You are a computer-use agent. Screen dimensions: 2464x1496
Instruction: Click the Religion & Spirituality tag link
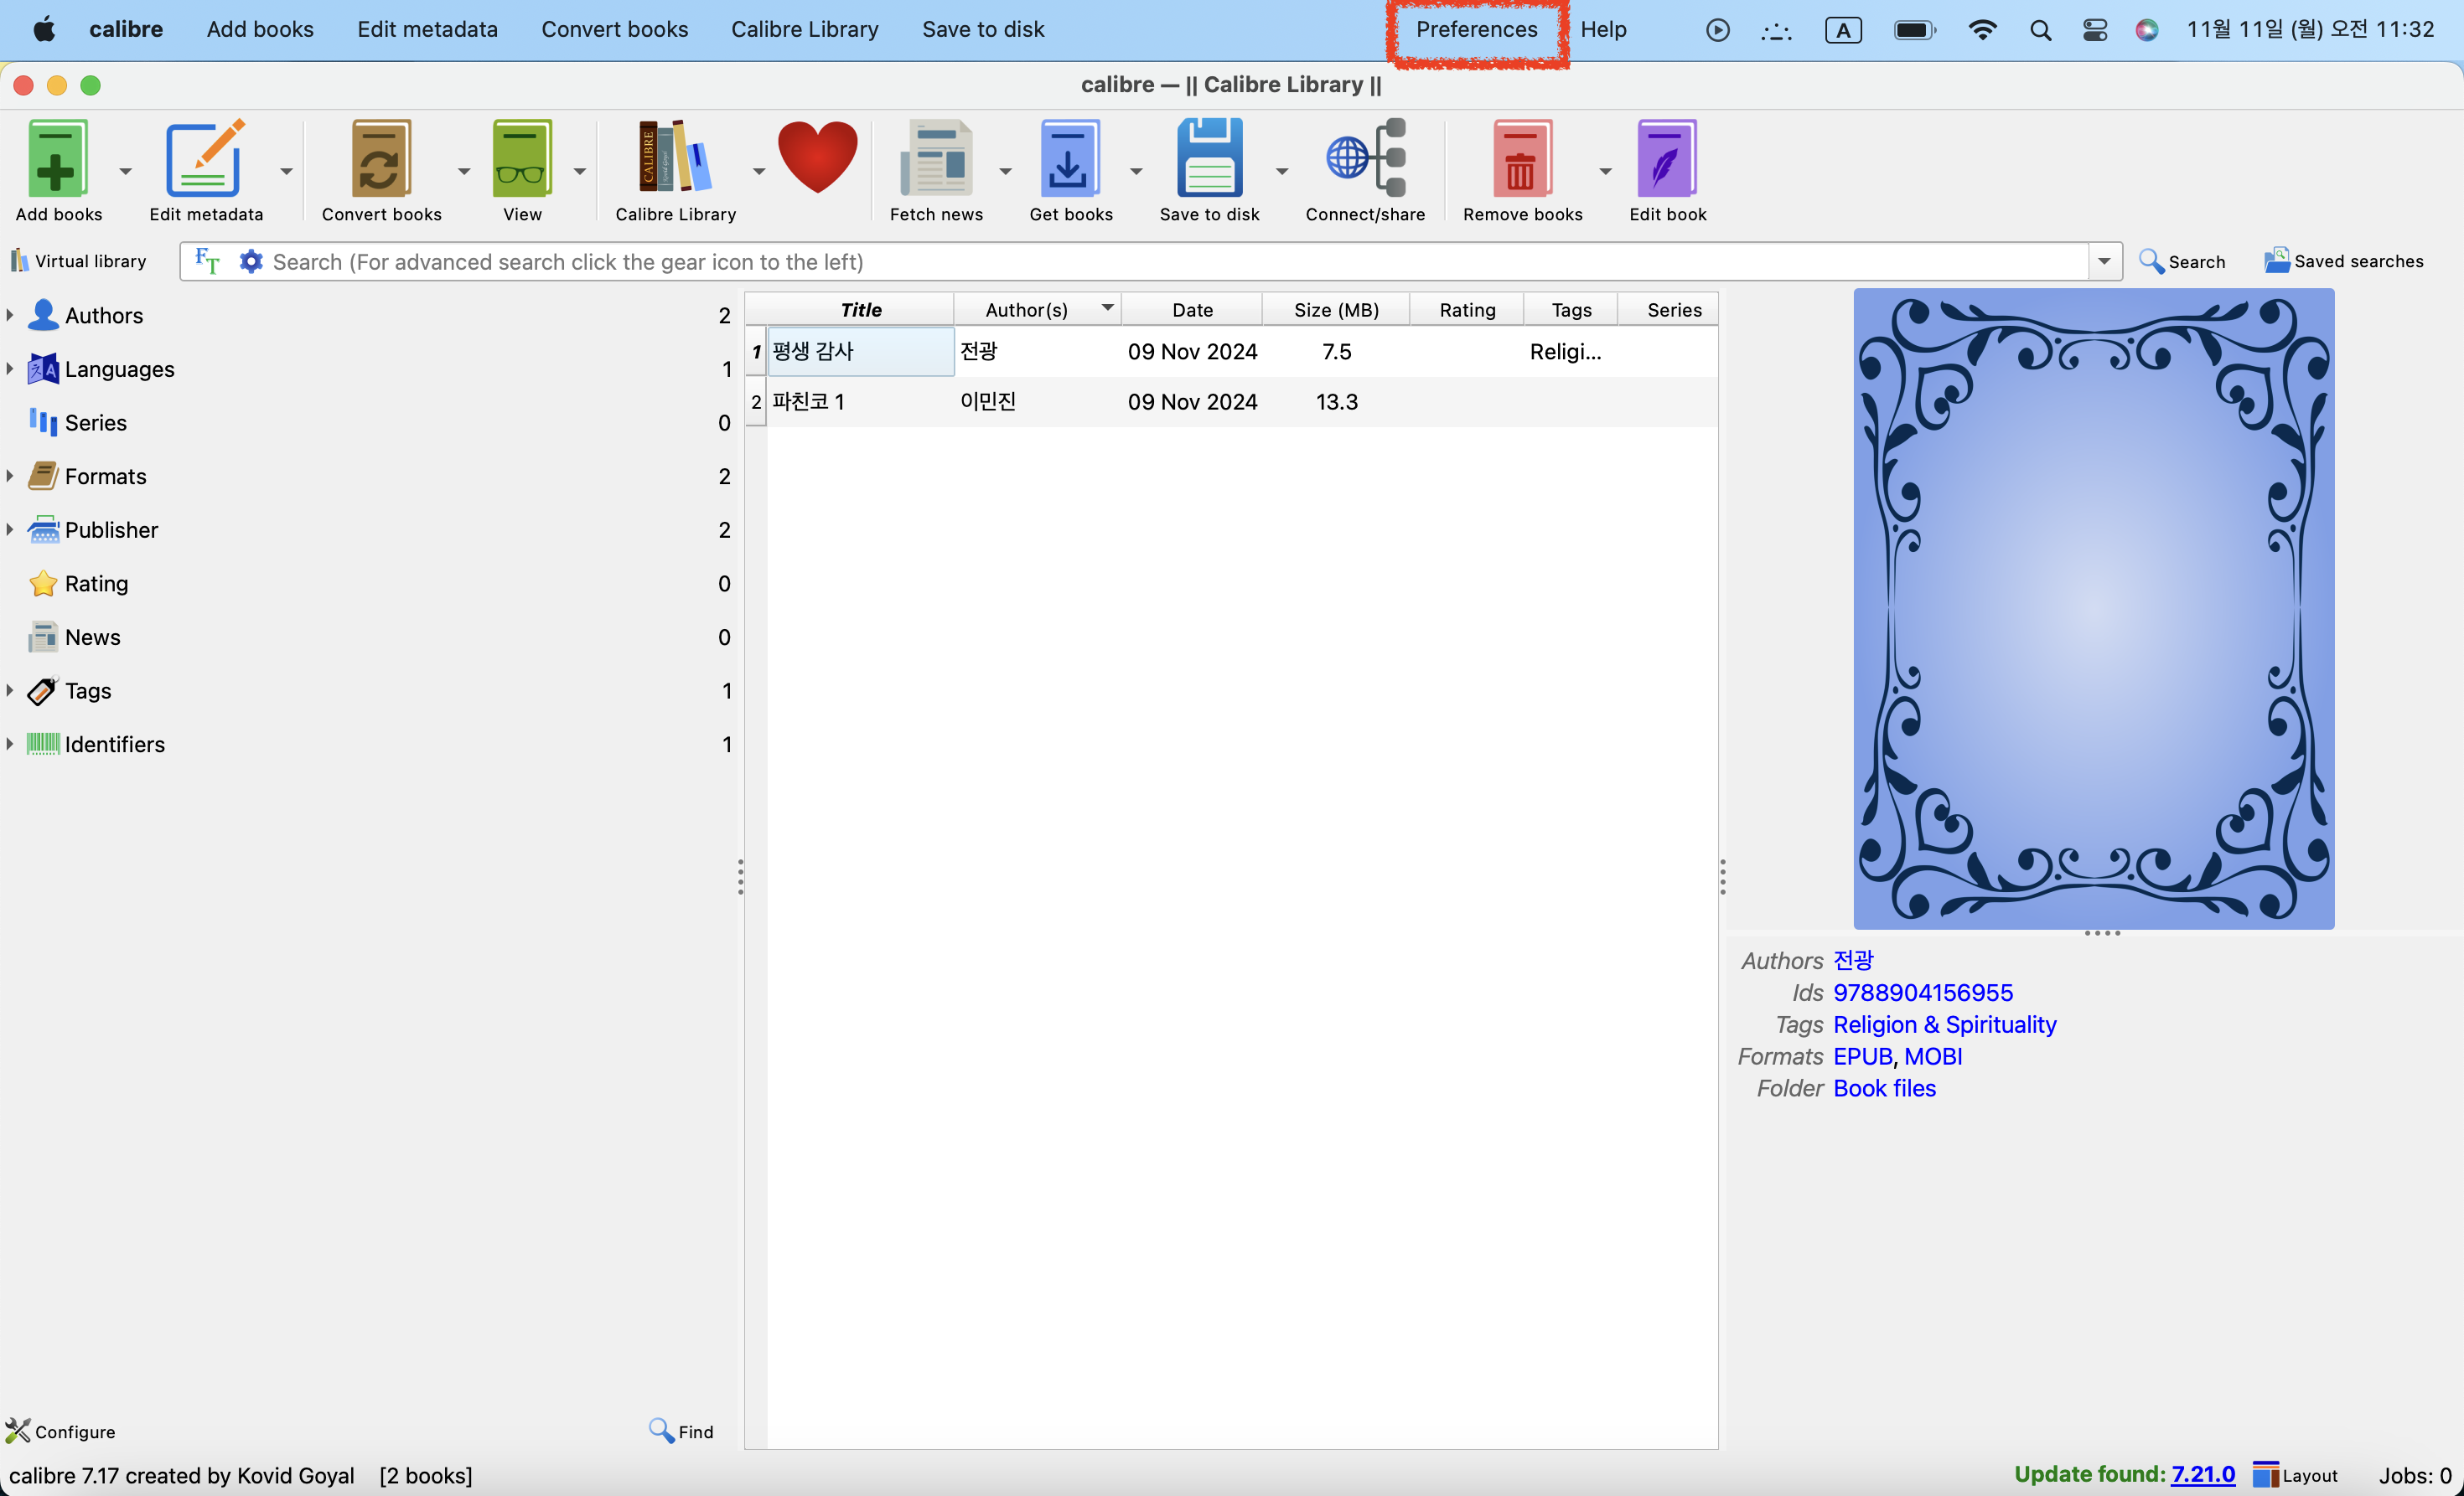tap(1945, 1024)
